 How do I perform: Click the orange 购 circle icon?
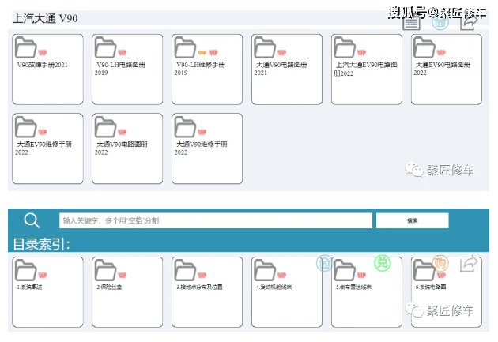440,263
